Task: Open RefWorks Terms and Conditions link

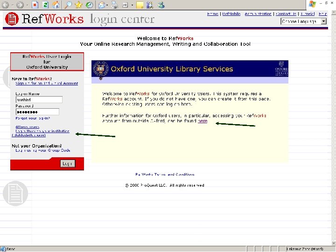Action: [165, 175]
